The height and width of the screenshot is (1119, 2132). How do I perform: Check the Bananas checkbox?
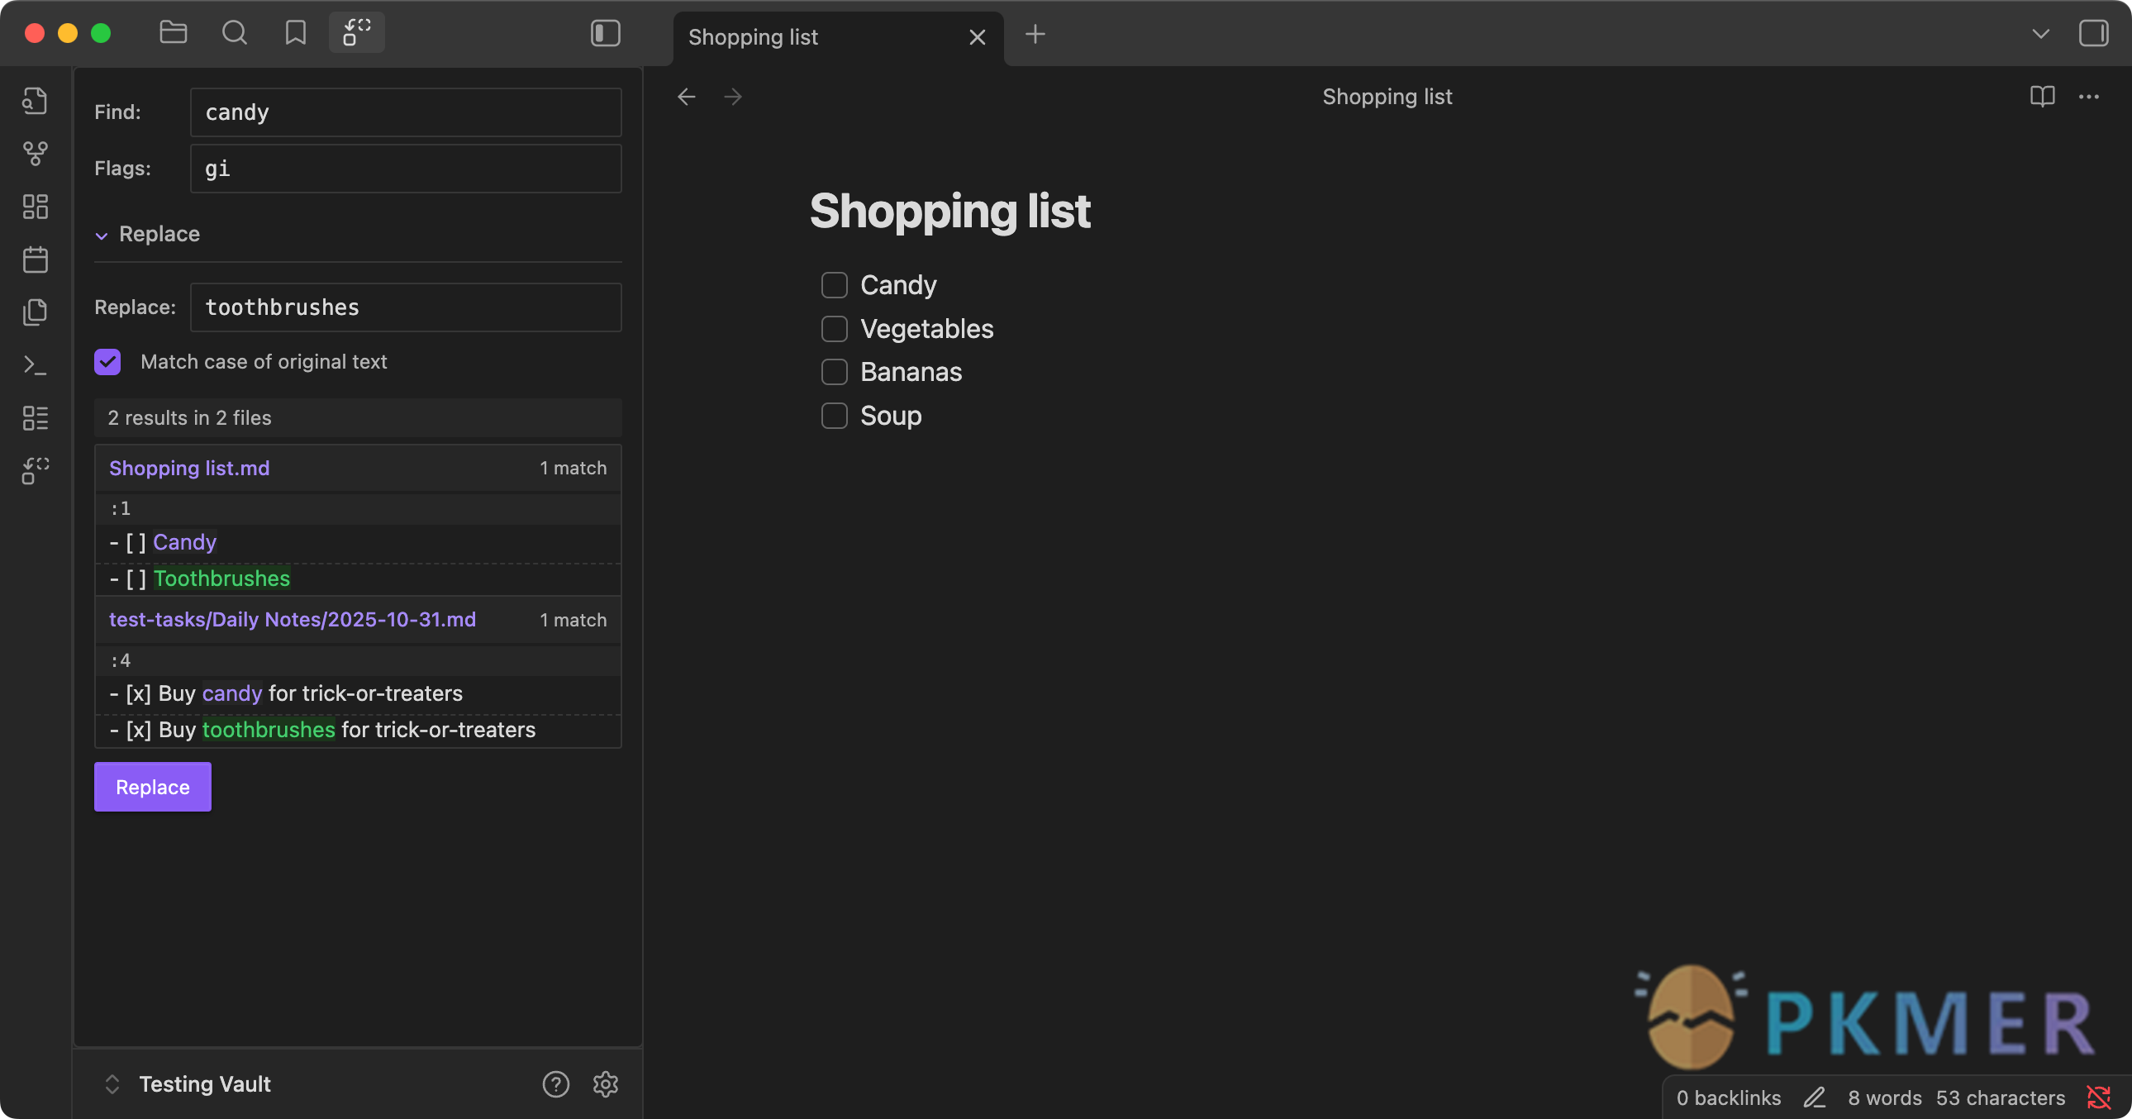835,372
